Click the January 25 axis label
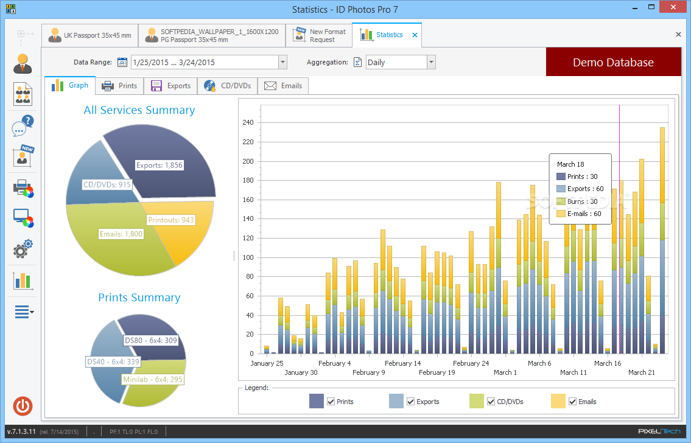 coord(267,363)
